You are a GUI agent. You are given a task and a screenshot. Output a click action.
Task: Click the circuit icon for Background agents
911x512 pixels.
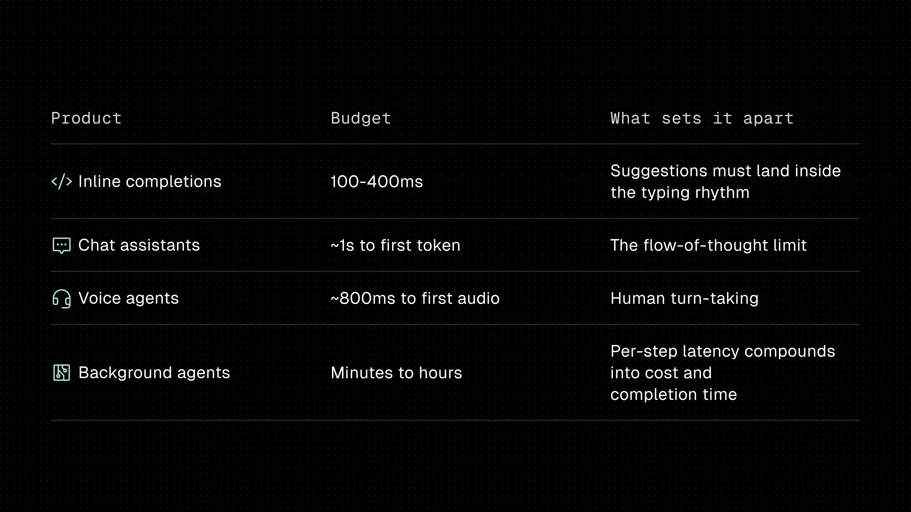pos(61,373)
